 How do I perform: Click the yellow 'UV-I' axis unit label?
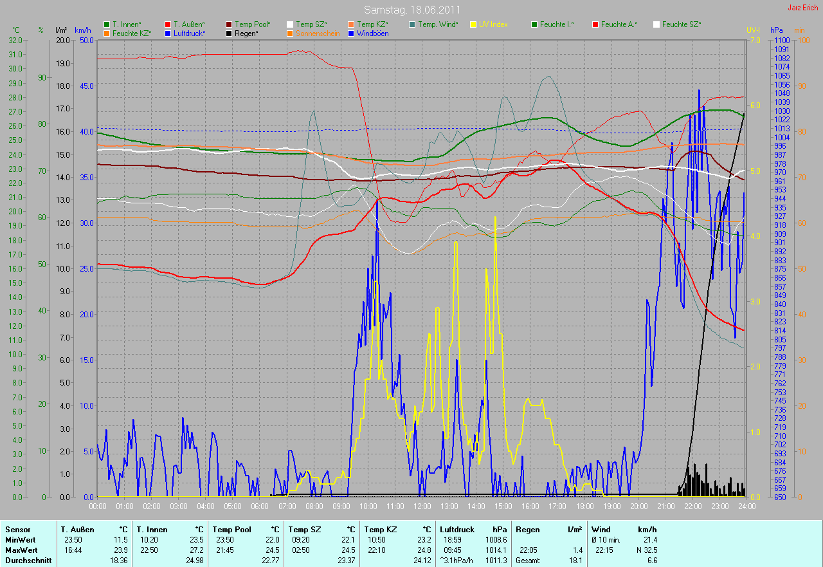[x=753, y=30]
